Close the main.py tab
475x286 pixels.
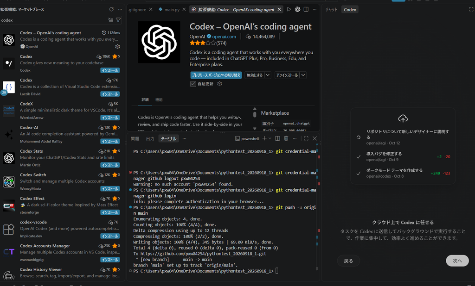(184, 9)
